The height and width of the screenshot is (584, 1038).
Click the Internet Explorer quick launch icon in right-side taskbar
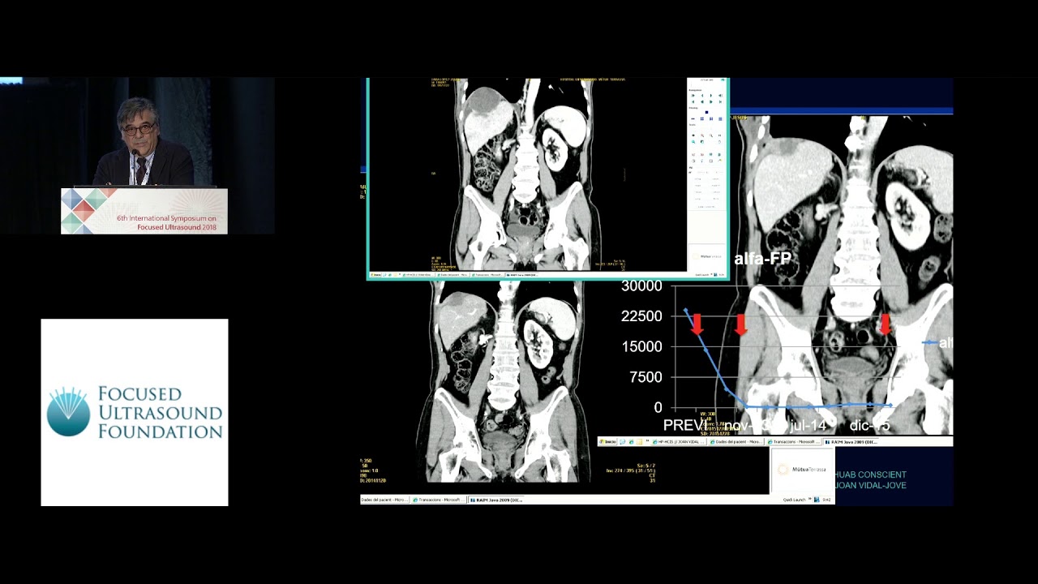tap(632, 442)
